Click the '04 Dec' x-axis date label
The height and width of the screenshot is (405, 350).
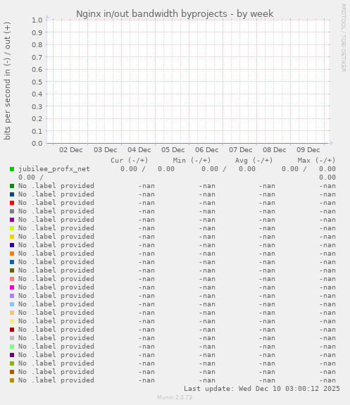coord(139,150)
